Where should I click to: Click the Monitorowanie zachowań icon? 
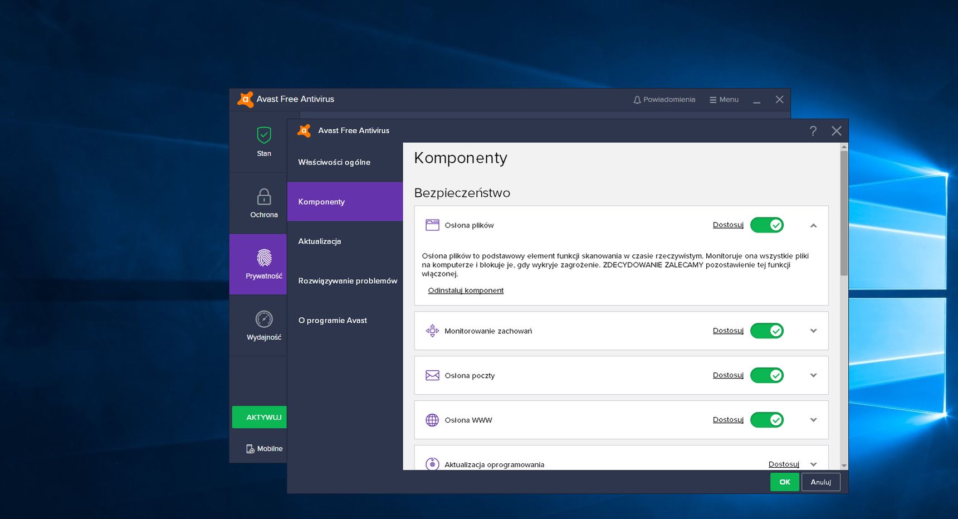point(432,331)
